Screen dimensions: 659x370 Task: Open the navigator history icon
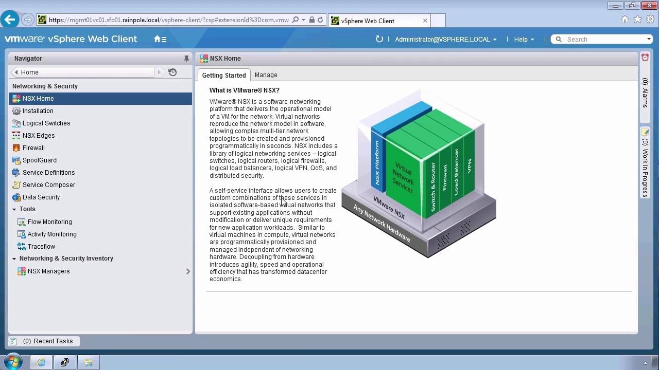[x=172, y=72]
